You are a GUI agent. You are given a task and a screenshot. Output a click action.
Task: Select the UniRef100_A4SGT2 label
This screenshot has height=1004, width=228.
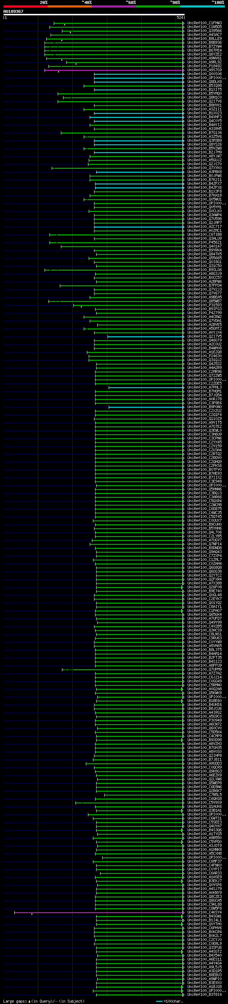(204, 951)
